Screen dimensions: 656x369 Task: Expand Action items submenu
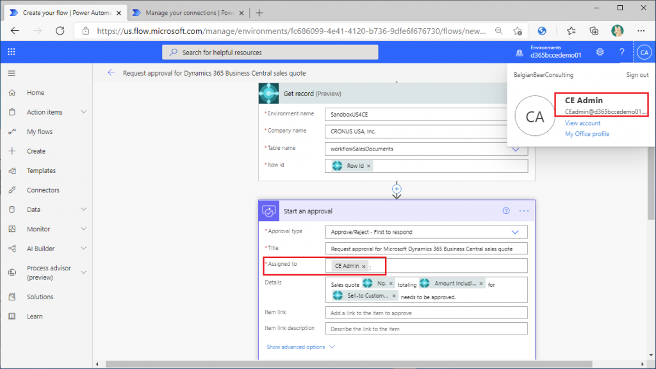coord(84,111)
